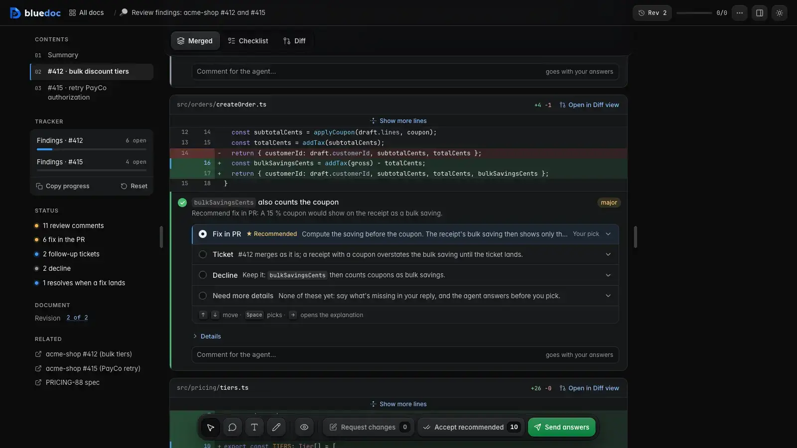
Task: Open the three-dot more options menu
Action: coord(740,13)
